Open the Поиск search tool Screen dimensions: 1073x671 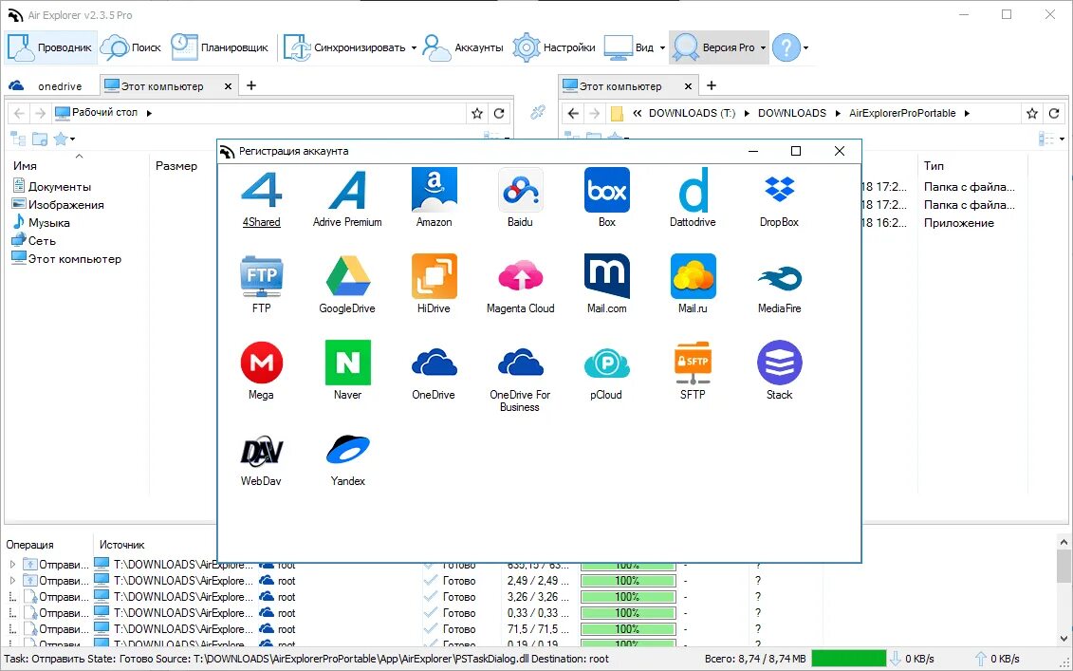click(131, 47)
